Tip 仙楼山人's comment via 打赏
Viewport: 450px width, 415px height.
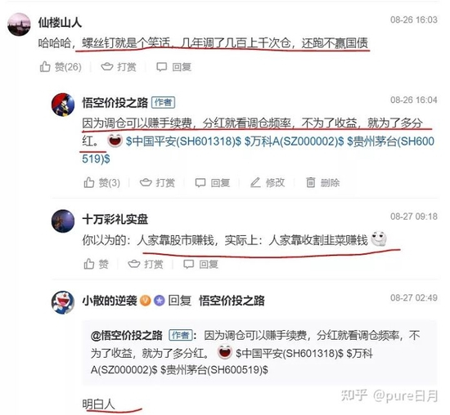pyautogui.click(x=119, y=67)
